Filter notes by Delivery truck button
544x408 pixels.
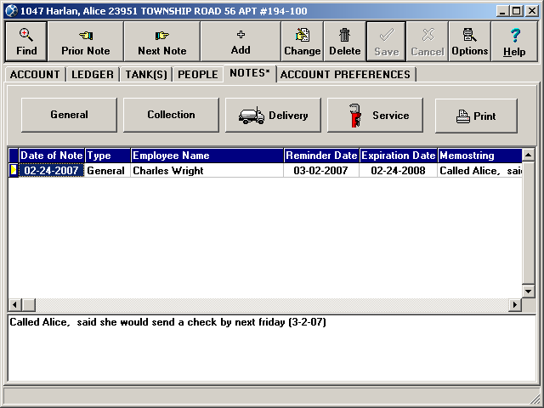coord(273,116)
